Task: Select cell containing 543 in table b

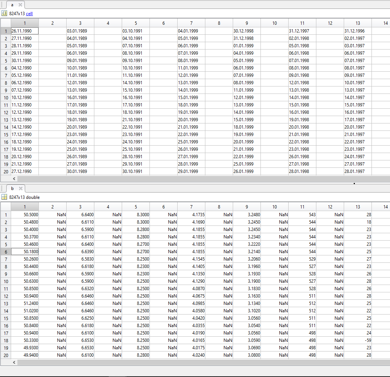Action: click(302, 214)
